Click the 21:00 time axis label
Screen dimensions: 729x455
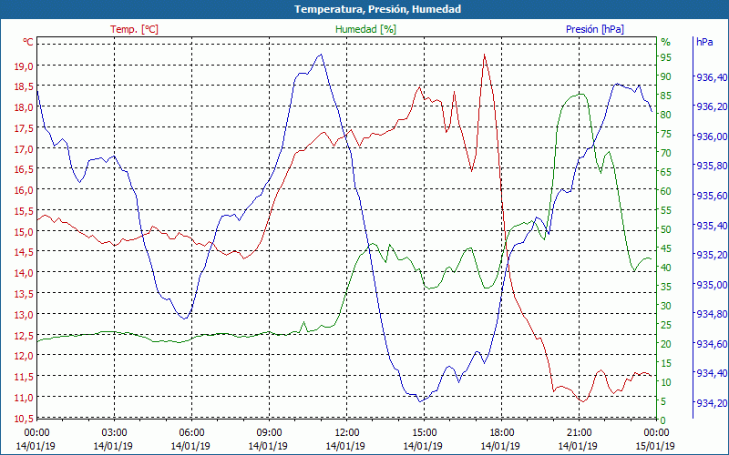tap(579, 433)
